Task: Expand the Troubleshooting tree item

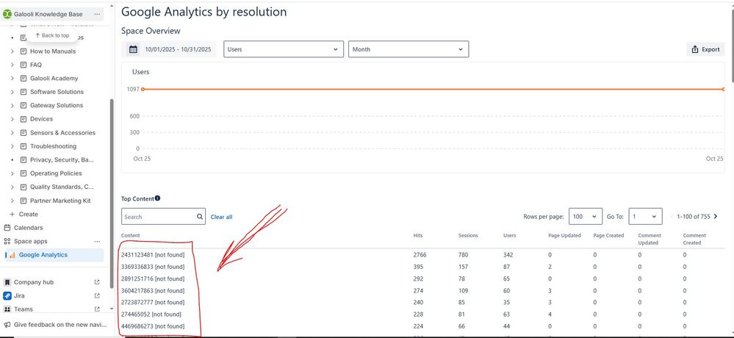Action: pos(12,146)
